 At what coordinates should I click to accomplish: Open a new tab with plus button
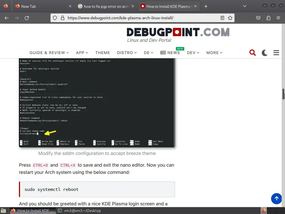coord(206,6)
